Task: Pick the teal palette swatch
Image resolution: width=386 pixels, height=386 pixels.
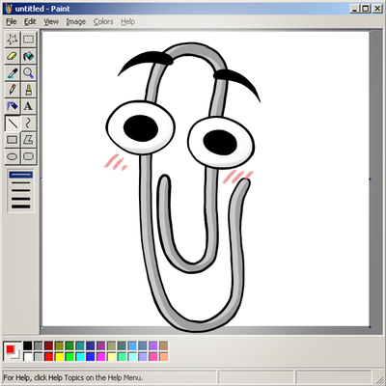Action: (80, 346)
